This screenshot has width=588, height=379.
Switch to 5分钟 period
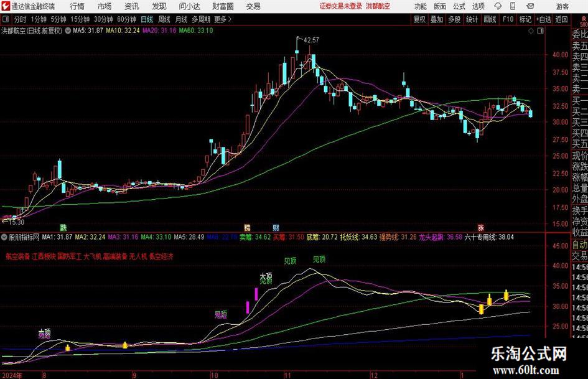pos(58,19)
